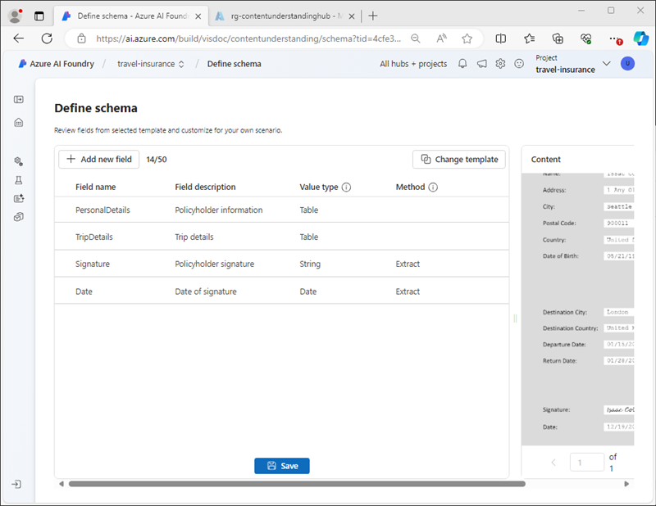Screen dimensions: 656x506
Task: Select the TripDetails field row
Action: (281, 237)
